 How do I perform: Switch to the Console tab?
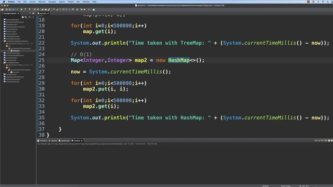tap(76, 141)
